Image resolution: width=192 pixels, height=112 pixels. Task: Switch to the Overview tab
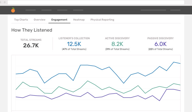[40, 20]
